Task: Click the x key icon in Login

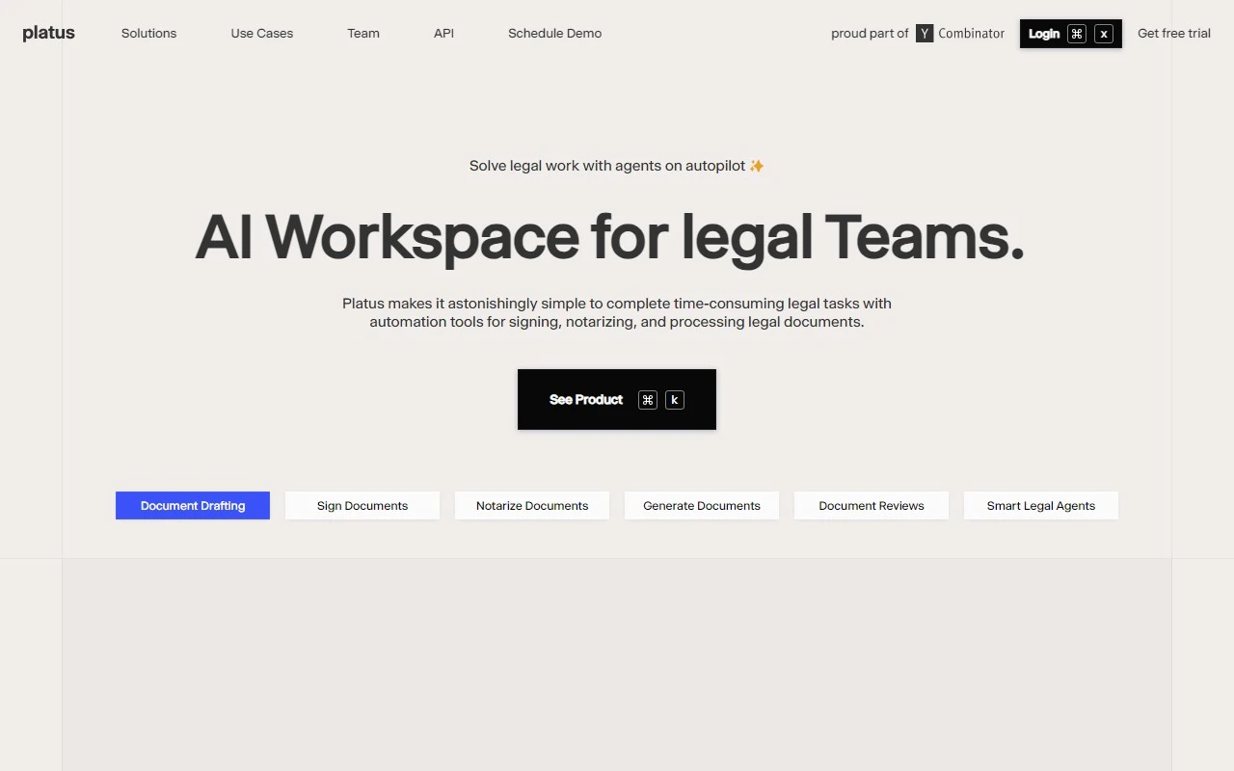Action: click(1104, 34)
